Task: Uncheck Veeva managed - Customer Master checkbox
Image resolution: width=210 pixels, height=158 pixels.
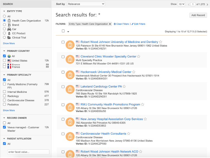Action: click(x=4, y=127)
